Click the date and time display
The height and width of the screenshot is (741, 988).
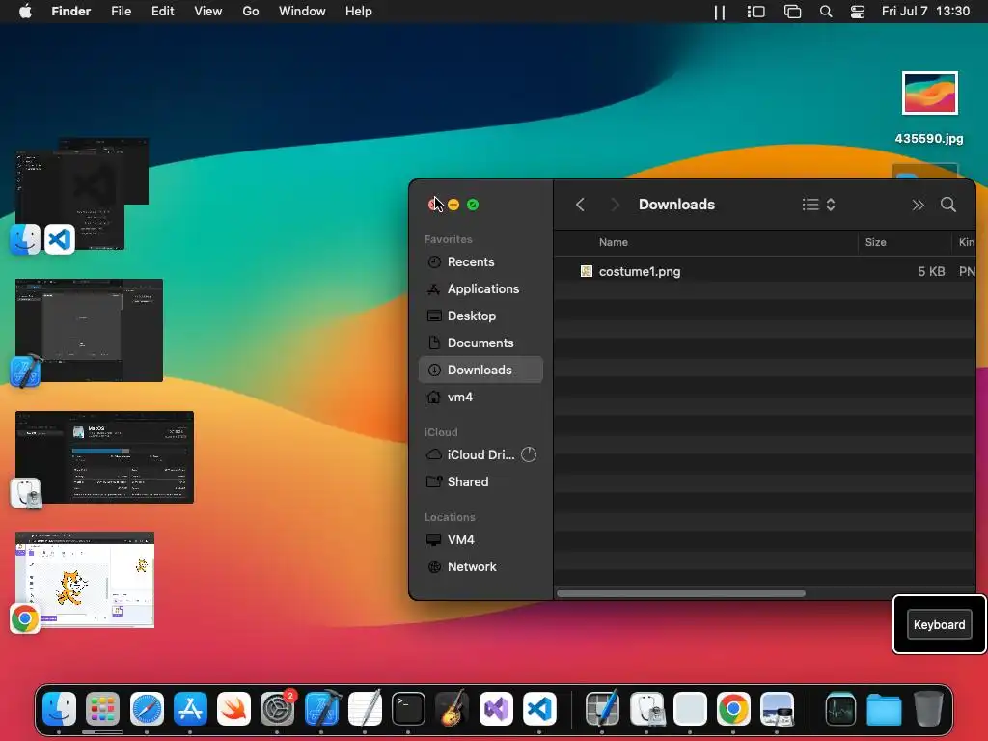tap(925, 12)
